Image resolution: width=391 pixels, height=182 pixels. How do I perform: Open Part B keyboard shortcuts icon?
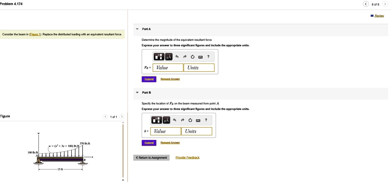click(x=198, y=121)
